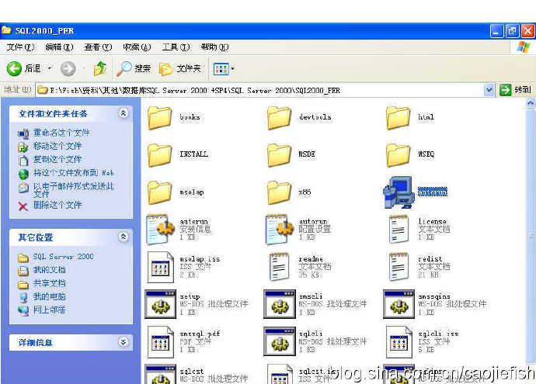
Task: Go up one folder level
Action: click(x=100, y=69)
